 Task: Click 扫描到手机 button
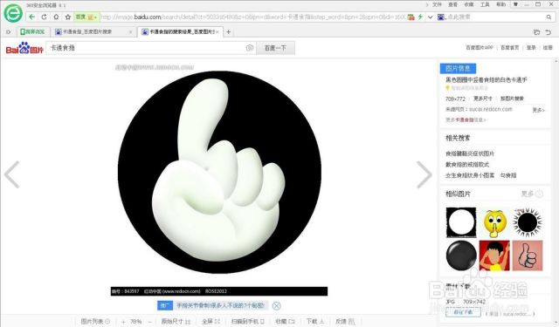pos(248,321)
